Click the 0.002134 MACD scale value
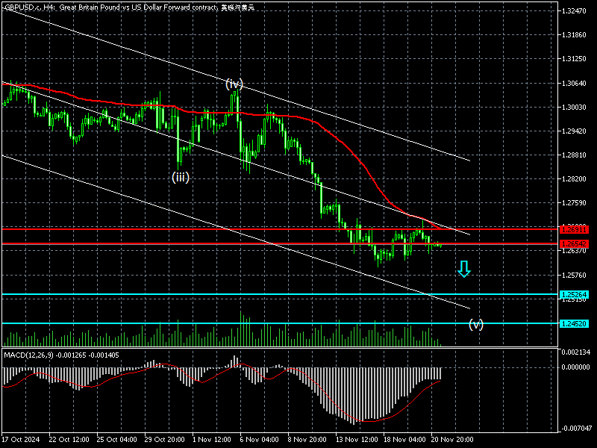 click(x=576, y=352)
